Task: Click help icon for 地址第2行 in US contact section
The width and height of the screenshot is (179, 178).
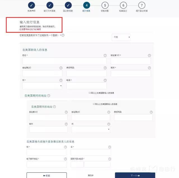Action: [x=61, y=68]
